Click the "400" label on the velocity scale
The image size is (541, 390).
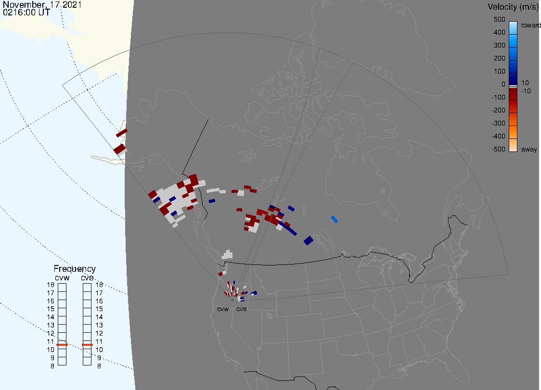pos(499,32)
